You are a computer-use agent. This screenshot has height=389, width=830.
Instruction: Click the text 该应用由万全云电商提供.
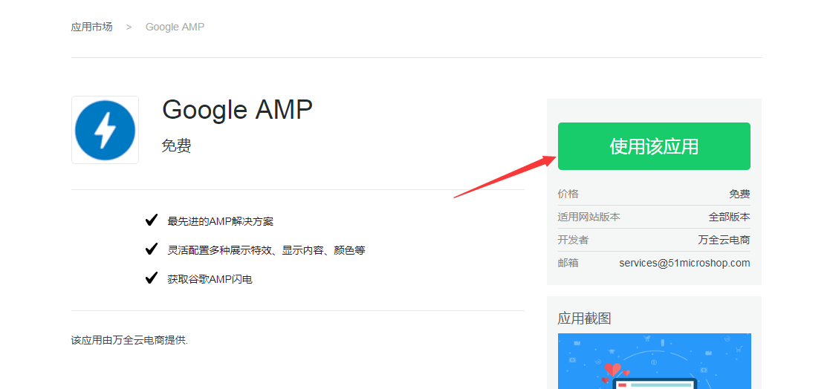[129, 340]
